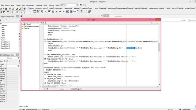Click the Explorer search input field
The height and width of the screenshot is (110, 196).
[x=192, y=20]
